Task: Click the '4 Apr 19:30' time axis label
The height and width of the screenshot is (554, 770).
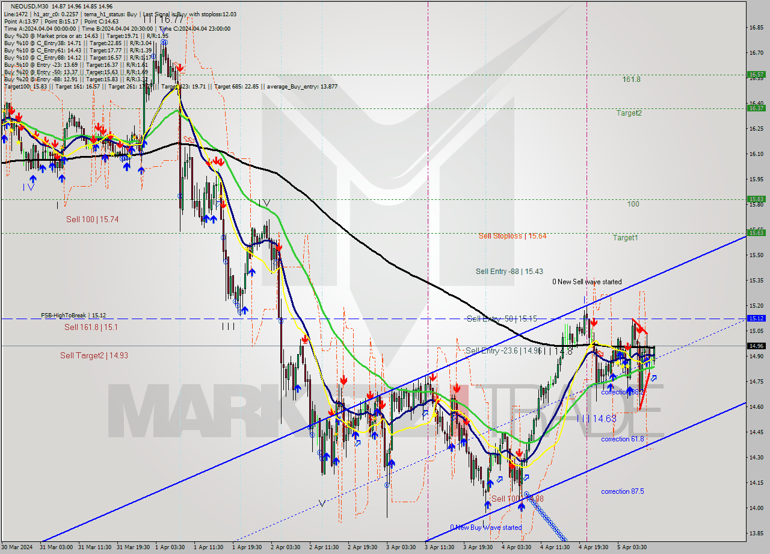Action: pyautogui.click(x=594, y=547)
